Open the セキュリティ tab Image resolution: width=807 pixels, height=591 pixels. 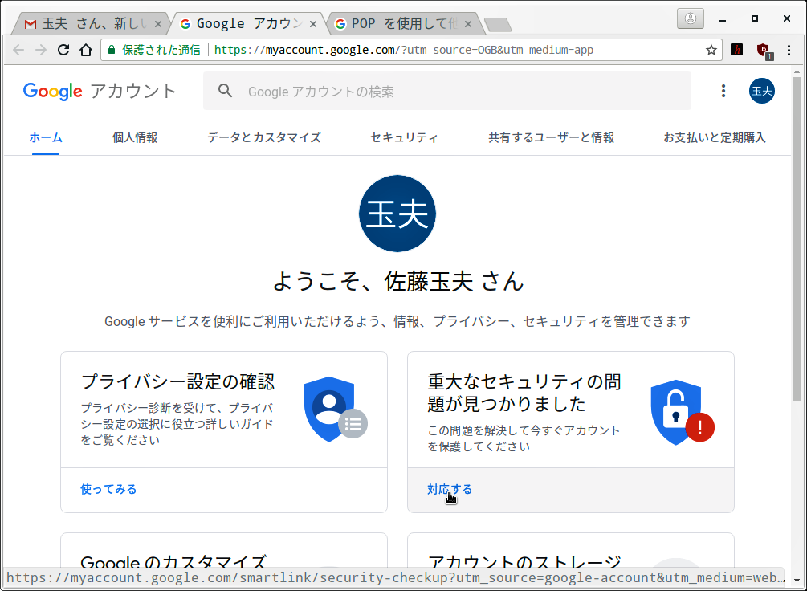404,137
